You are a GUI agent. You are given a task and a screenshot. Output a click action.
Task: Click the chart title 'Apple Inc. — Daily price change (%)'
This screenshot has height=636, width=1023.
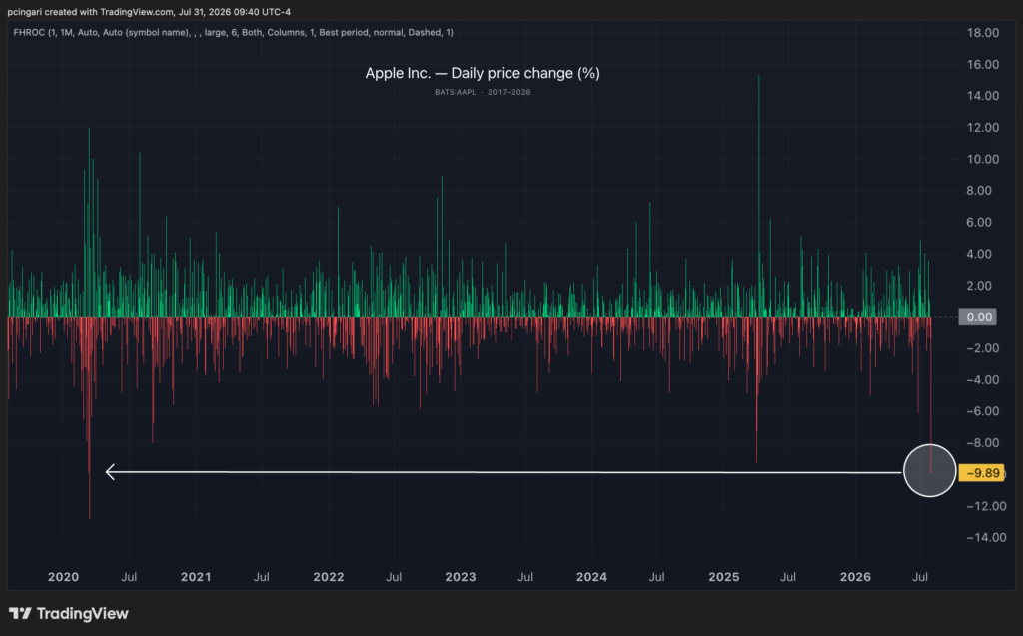[483, 73]
